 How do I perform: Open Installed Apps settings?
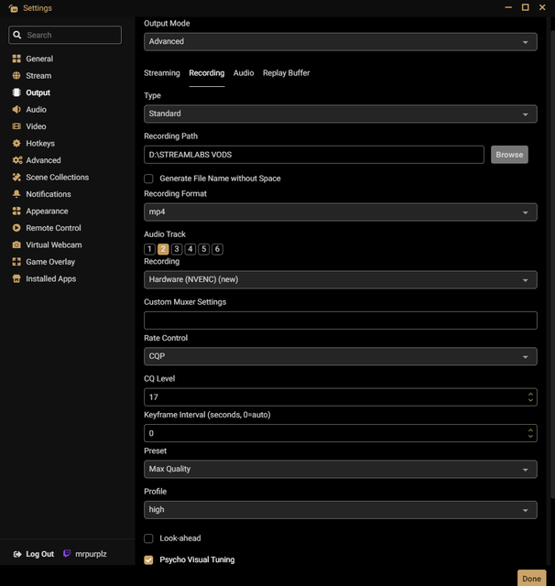point(50,278)
